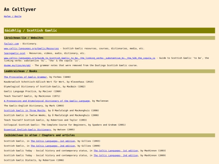Open Essential English-Gaelic Dictionary link
Viewport: 219px width, 164px height.
point(27,130)
